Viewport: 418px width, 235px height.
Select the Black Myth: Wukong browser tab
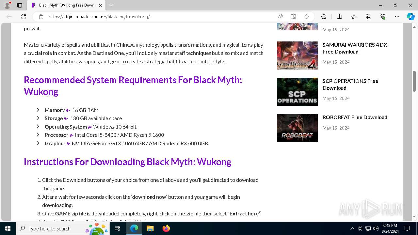pos(67,5)
